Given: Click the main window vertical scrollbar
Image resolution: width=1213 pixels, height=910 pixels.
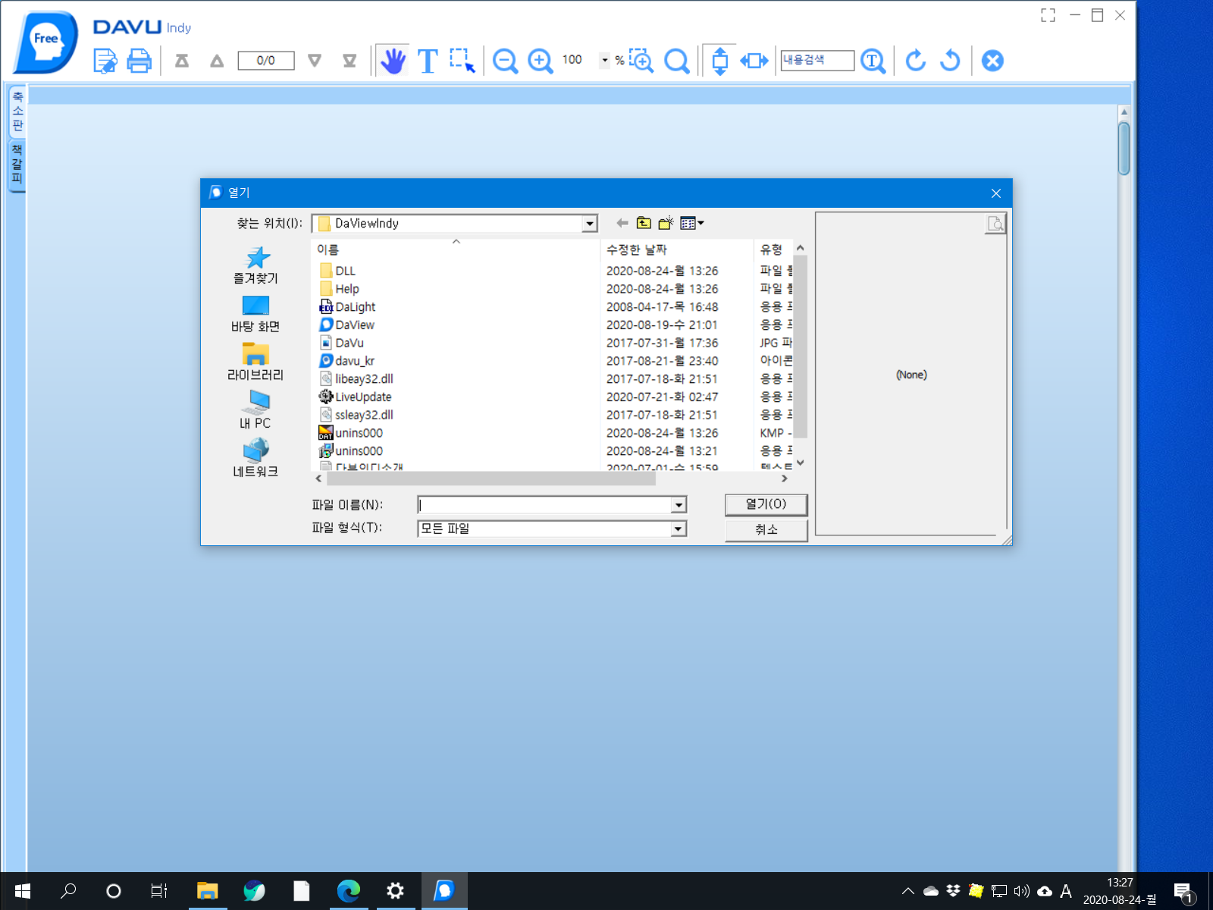Looking at the screenshot, I should [1124, 149].
